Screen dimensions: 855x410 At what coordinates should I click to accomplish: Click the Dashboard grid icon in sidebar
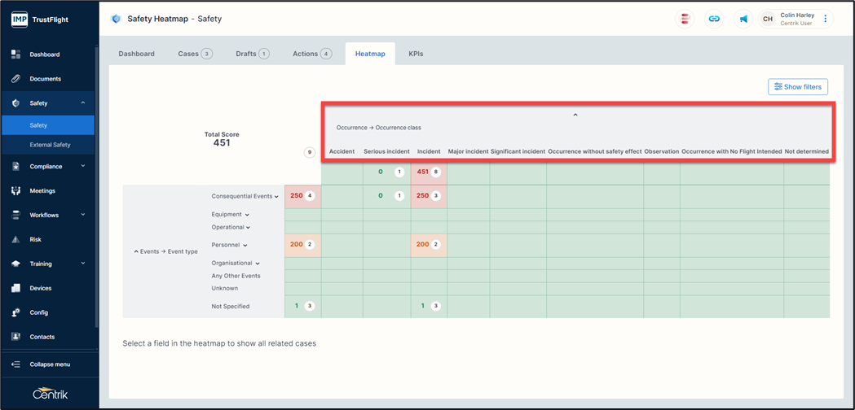[x=15, y=55]
